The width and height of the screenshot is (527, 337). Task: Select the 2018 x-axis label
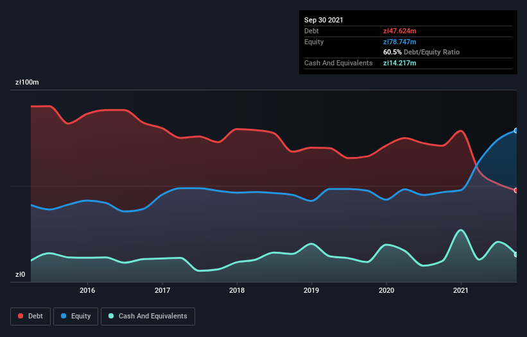(237, 290)
